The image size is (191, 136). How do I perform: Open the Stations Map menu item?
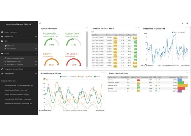[x=9, y=37]
